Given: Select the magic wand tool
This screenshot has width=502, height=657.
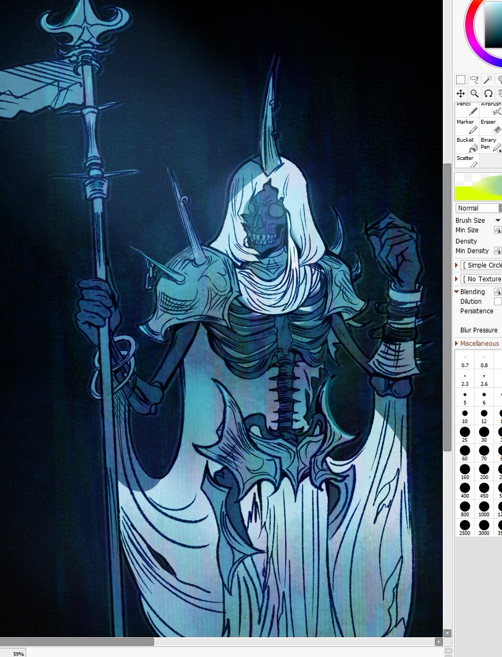Looking at the screenshot, I should click(x=488, y=80).
